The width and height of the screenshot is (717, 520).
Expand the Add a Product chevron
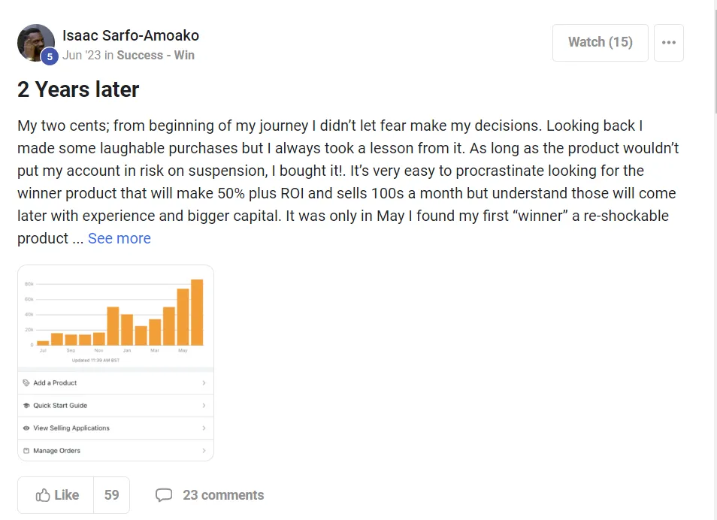pos(204,383)
